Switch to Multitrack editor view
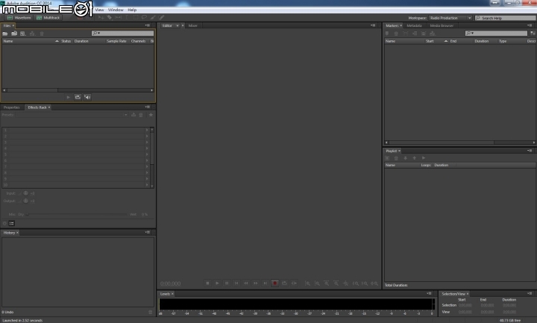This screenshot has height=323, width=537. pos(48,17)
